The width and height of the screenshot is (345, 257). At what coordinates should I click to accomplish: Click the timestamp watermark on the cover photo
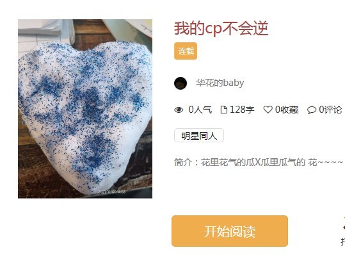[x=112, y=192]
